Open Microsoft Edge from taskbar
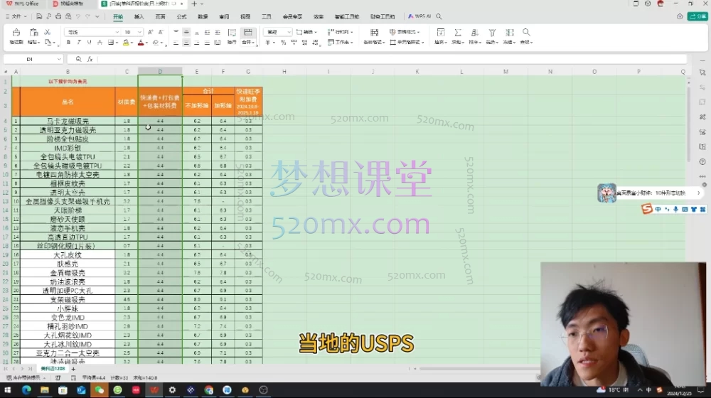This screenshot has height=398, width=711. pyautogui.click(x=26, y=390)
